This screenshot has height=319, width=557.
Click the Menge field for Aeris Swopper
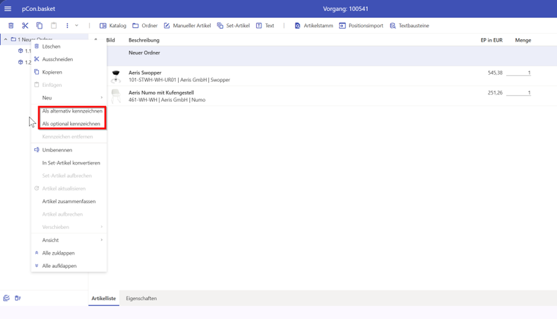(x=518, y=73)
